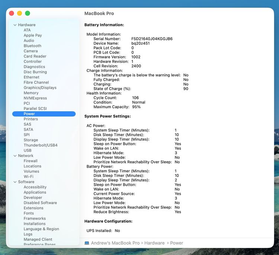Open Graphics/Displays info
Image resolution: width=279 pixels, height=255 pixels.
pyautogui.click(x=40, y=87)
